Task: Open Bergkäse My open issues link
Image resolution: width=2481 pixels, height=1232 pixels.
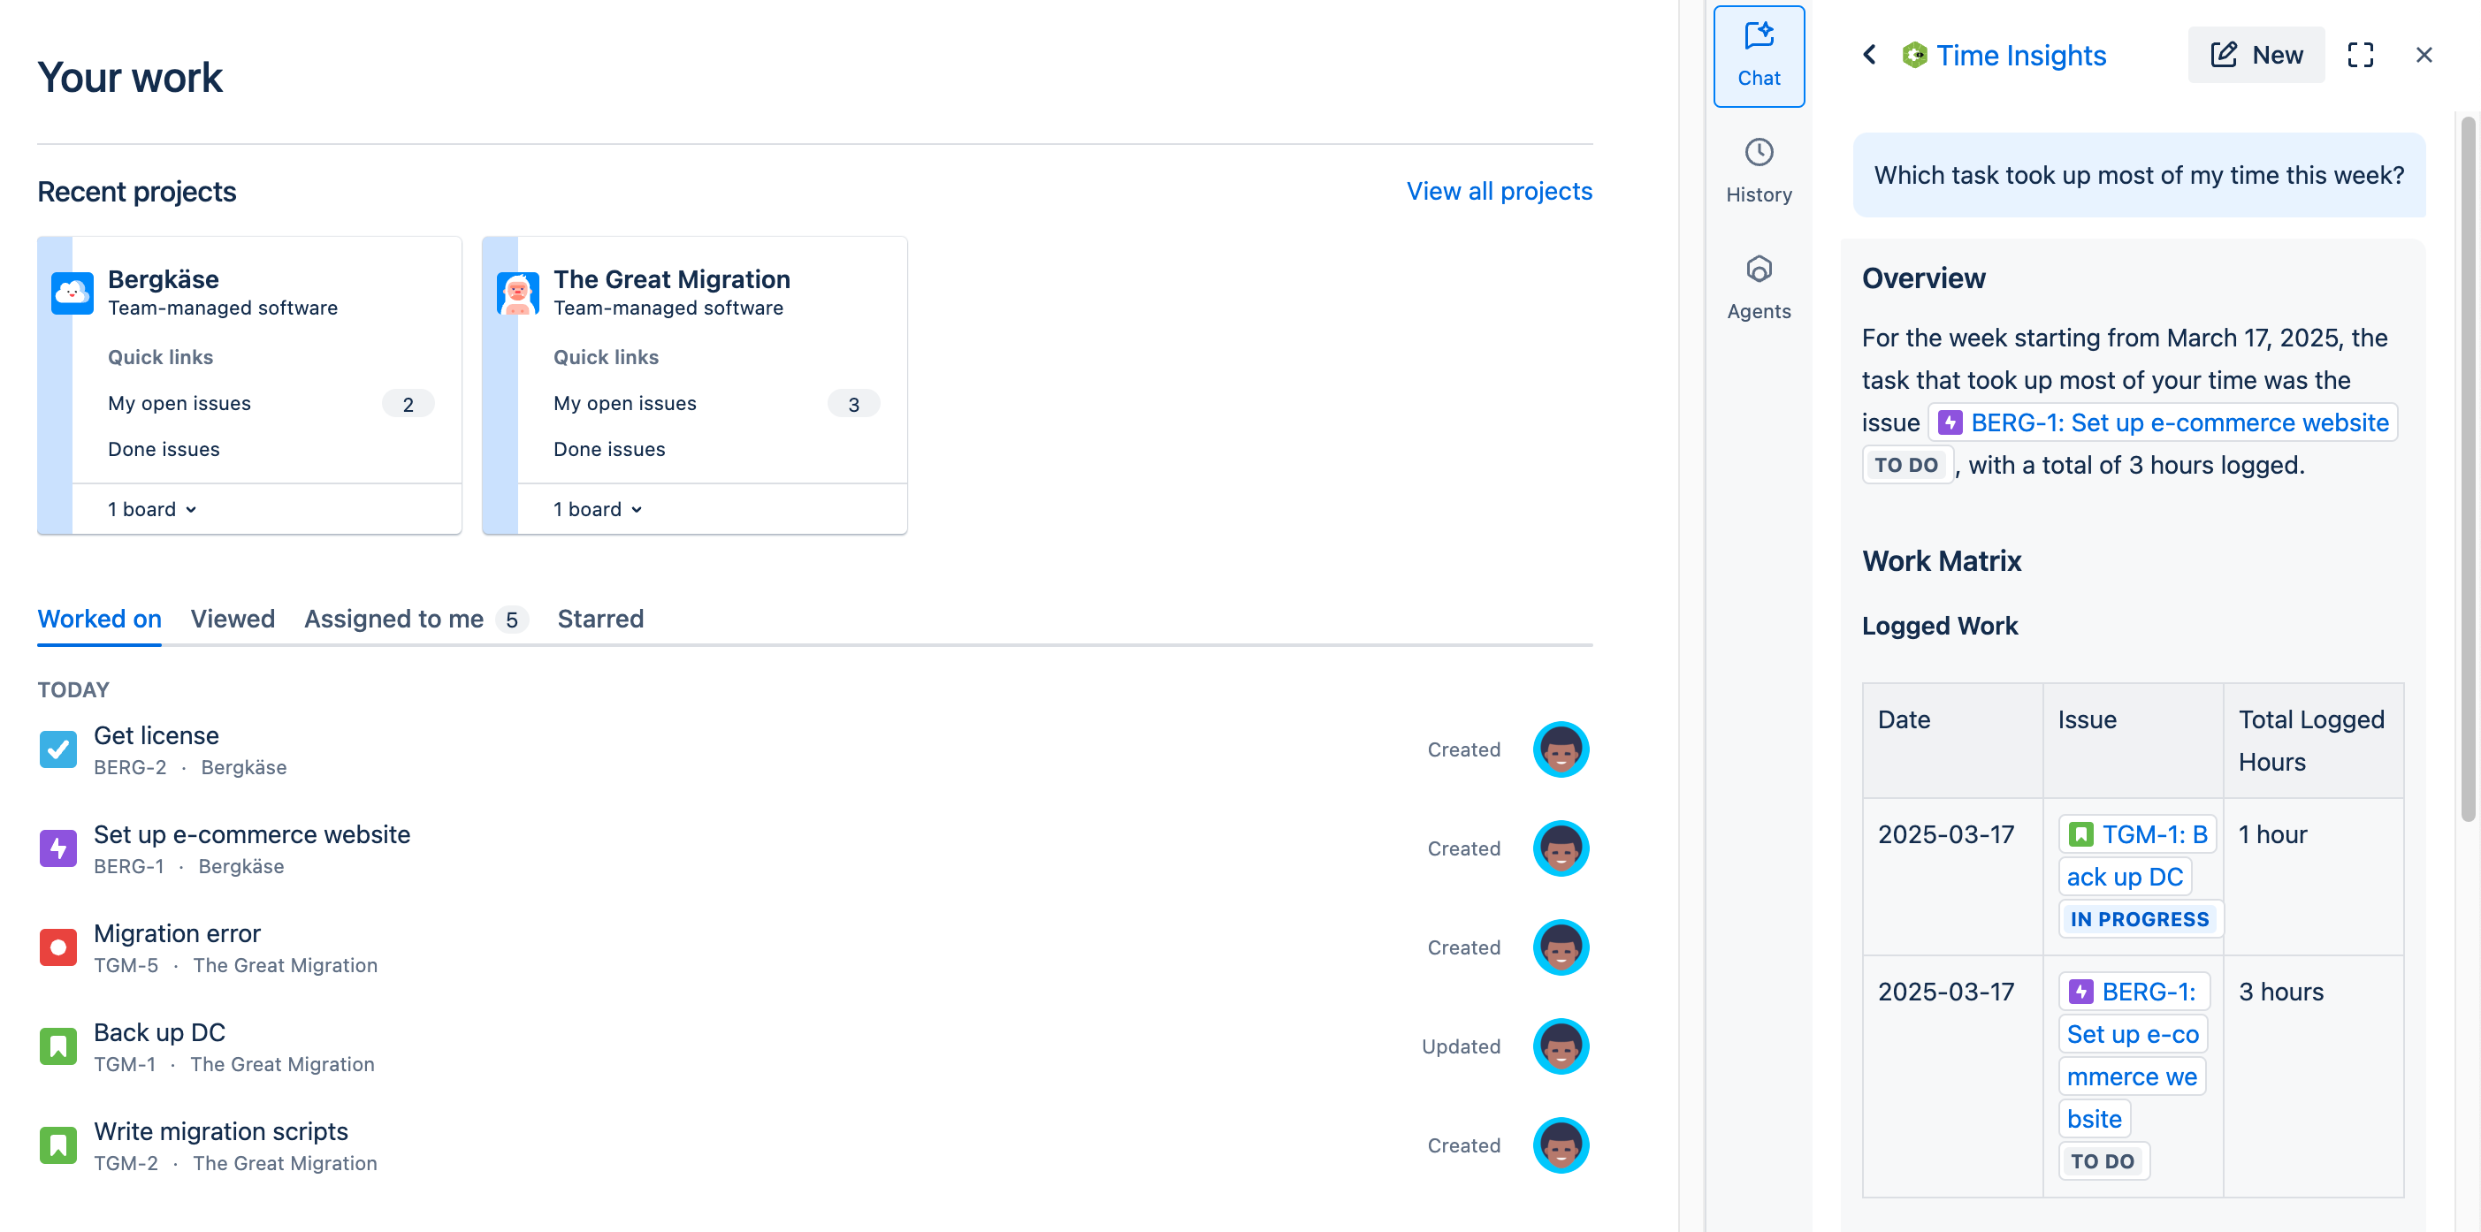Action: (179, 403)
